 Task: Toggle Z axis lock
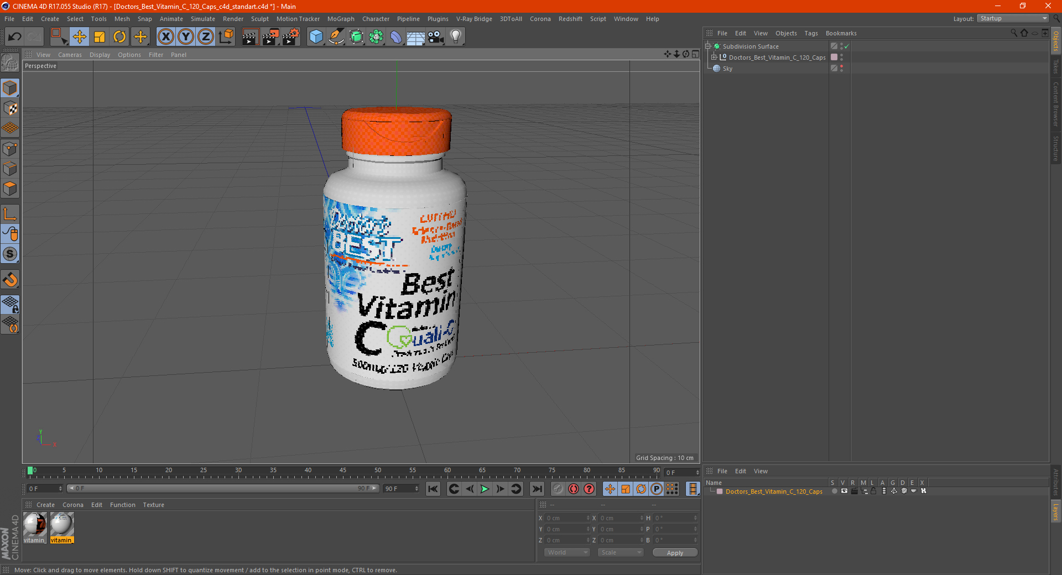click(x=206, y=37)
